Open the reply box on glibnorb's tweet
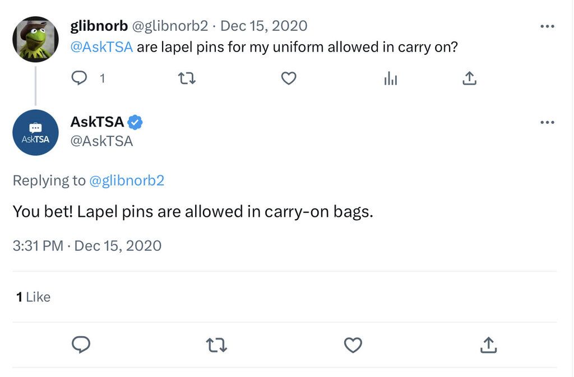The height and width of the screenshot is (377, 574). (x=80, y=78)
